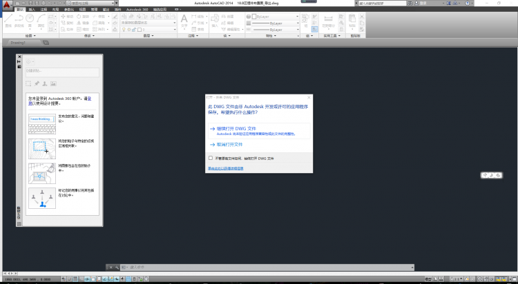Toggle the highlighted group selection button

tap(314, 29)
